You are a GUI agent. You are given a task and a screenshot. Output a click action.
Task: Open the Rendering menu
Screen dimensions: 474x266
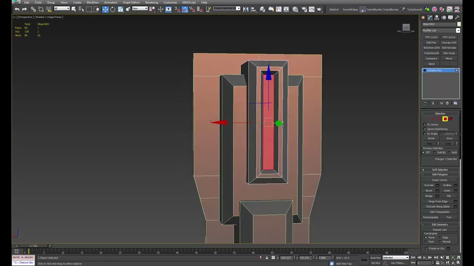click(x=151, y=2)
